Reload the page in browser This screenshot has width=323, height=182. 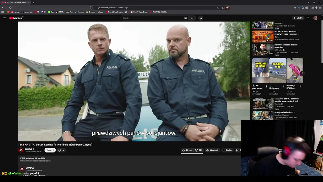[10, 8]
